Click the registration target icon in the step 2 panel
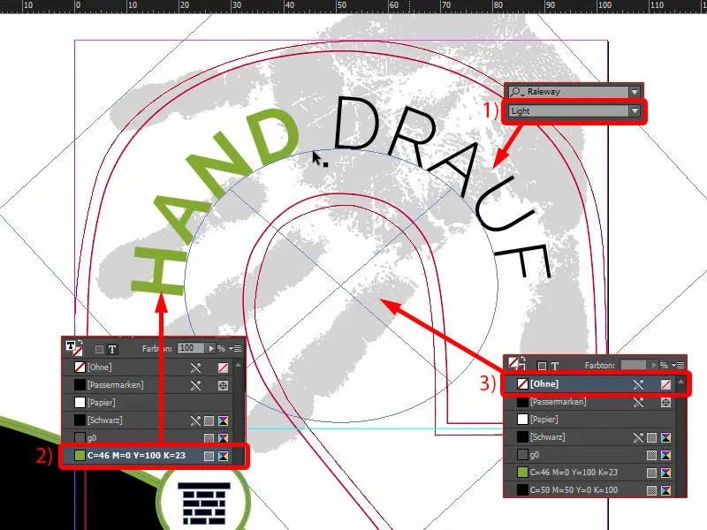The image size is (707, 530). tap(223, 385)
